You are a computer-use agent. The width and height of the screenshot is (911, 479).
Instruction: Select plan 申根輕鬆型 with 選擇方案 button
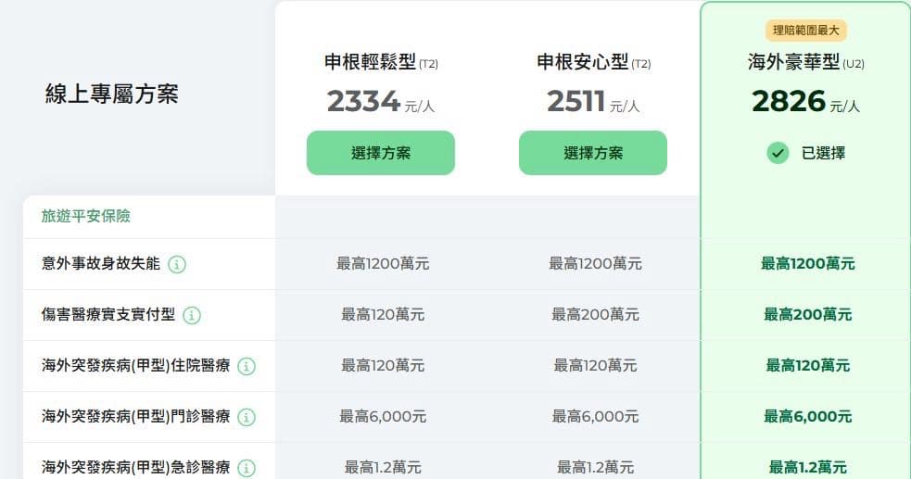click(x=381, y=153)
